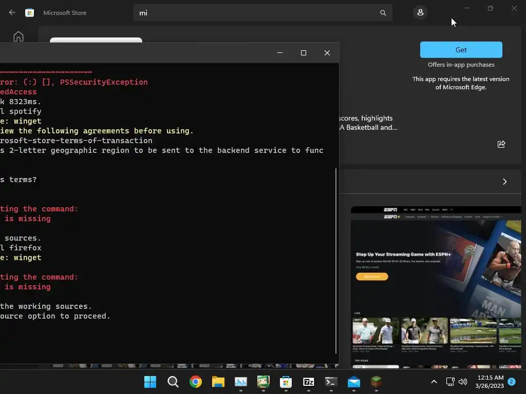Click 'Offers in-app purchases' text

[461, 65]
